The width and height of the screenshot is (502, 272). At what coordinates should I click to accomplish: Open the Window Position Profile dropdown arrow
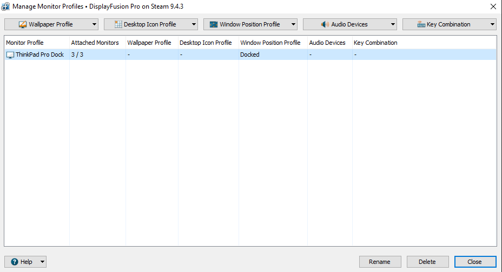click(293, 24)
